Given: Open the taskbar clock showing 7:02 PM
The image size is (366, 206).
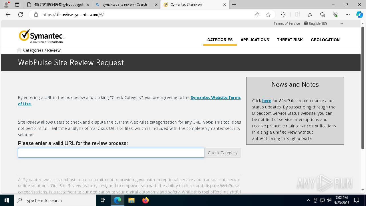Looking at the screenshot, I should 341,200.
